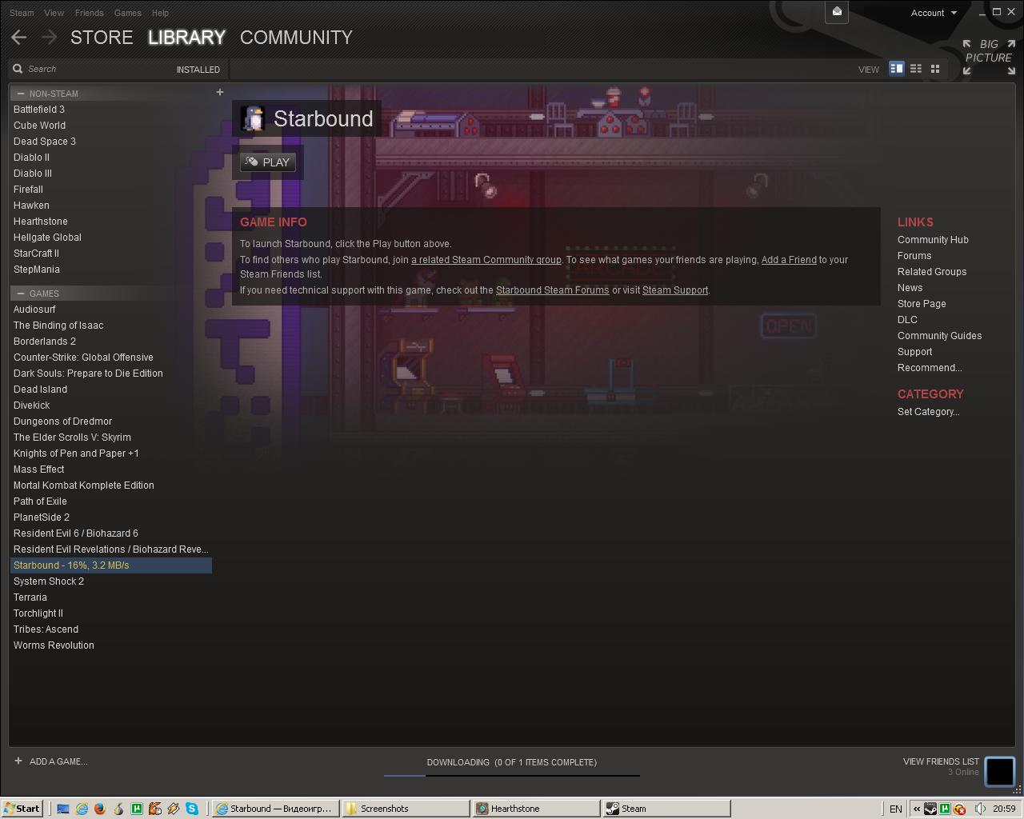Image resolution: width=1024 pixels, height=819 pixels.
Task: Open the related Steam Community group link
Action: click(486, 260)
